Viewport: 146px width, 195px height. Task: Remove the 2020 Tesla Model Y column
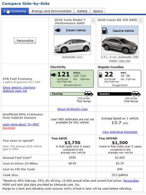coord(93,21)
